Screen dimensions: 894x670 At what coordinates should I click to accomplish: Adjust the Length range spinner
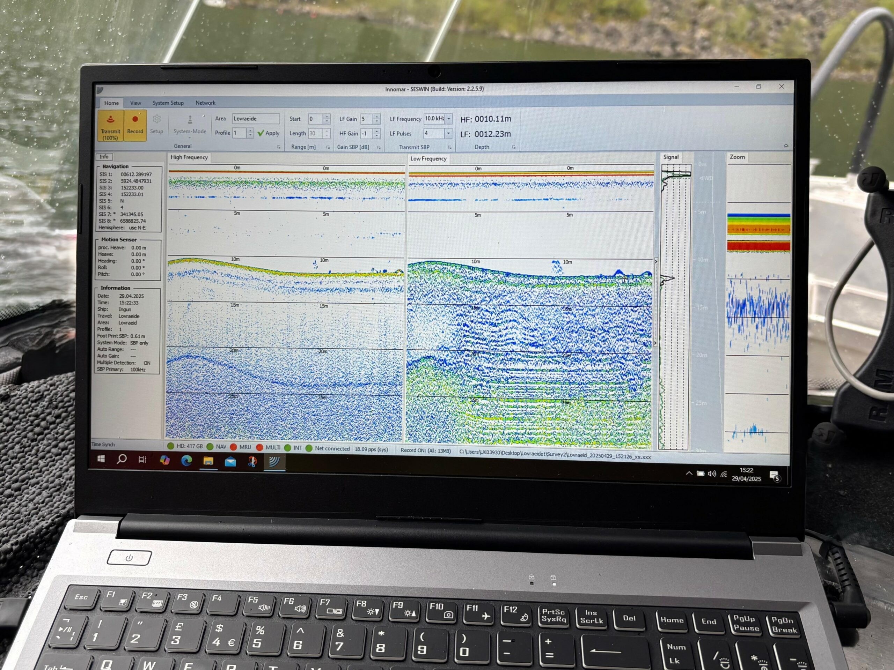click(327, 133)
